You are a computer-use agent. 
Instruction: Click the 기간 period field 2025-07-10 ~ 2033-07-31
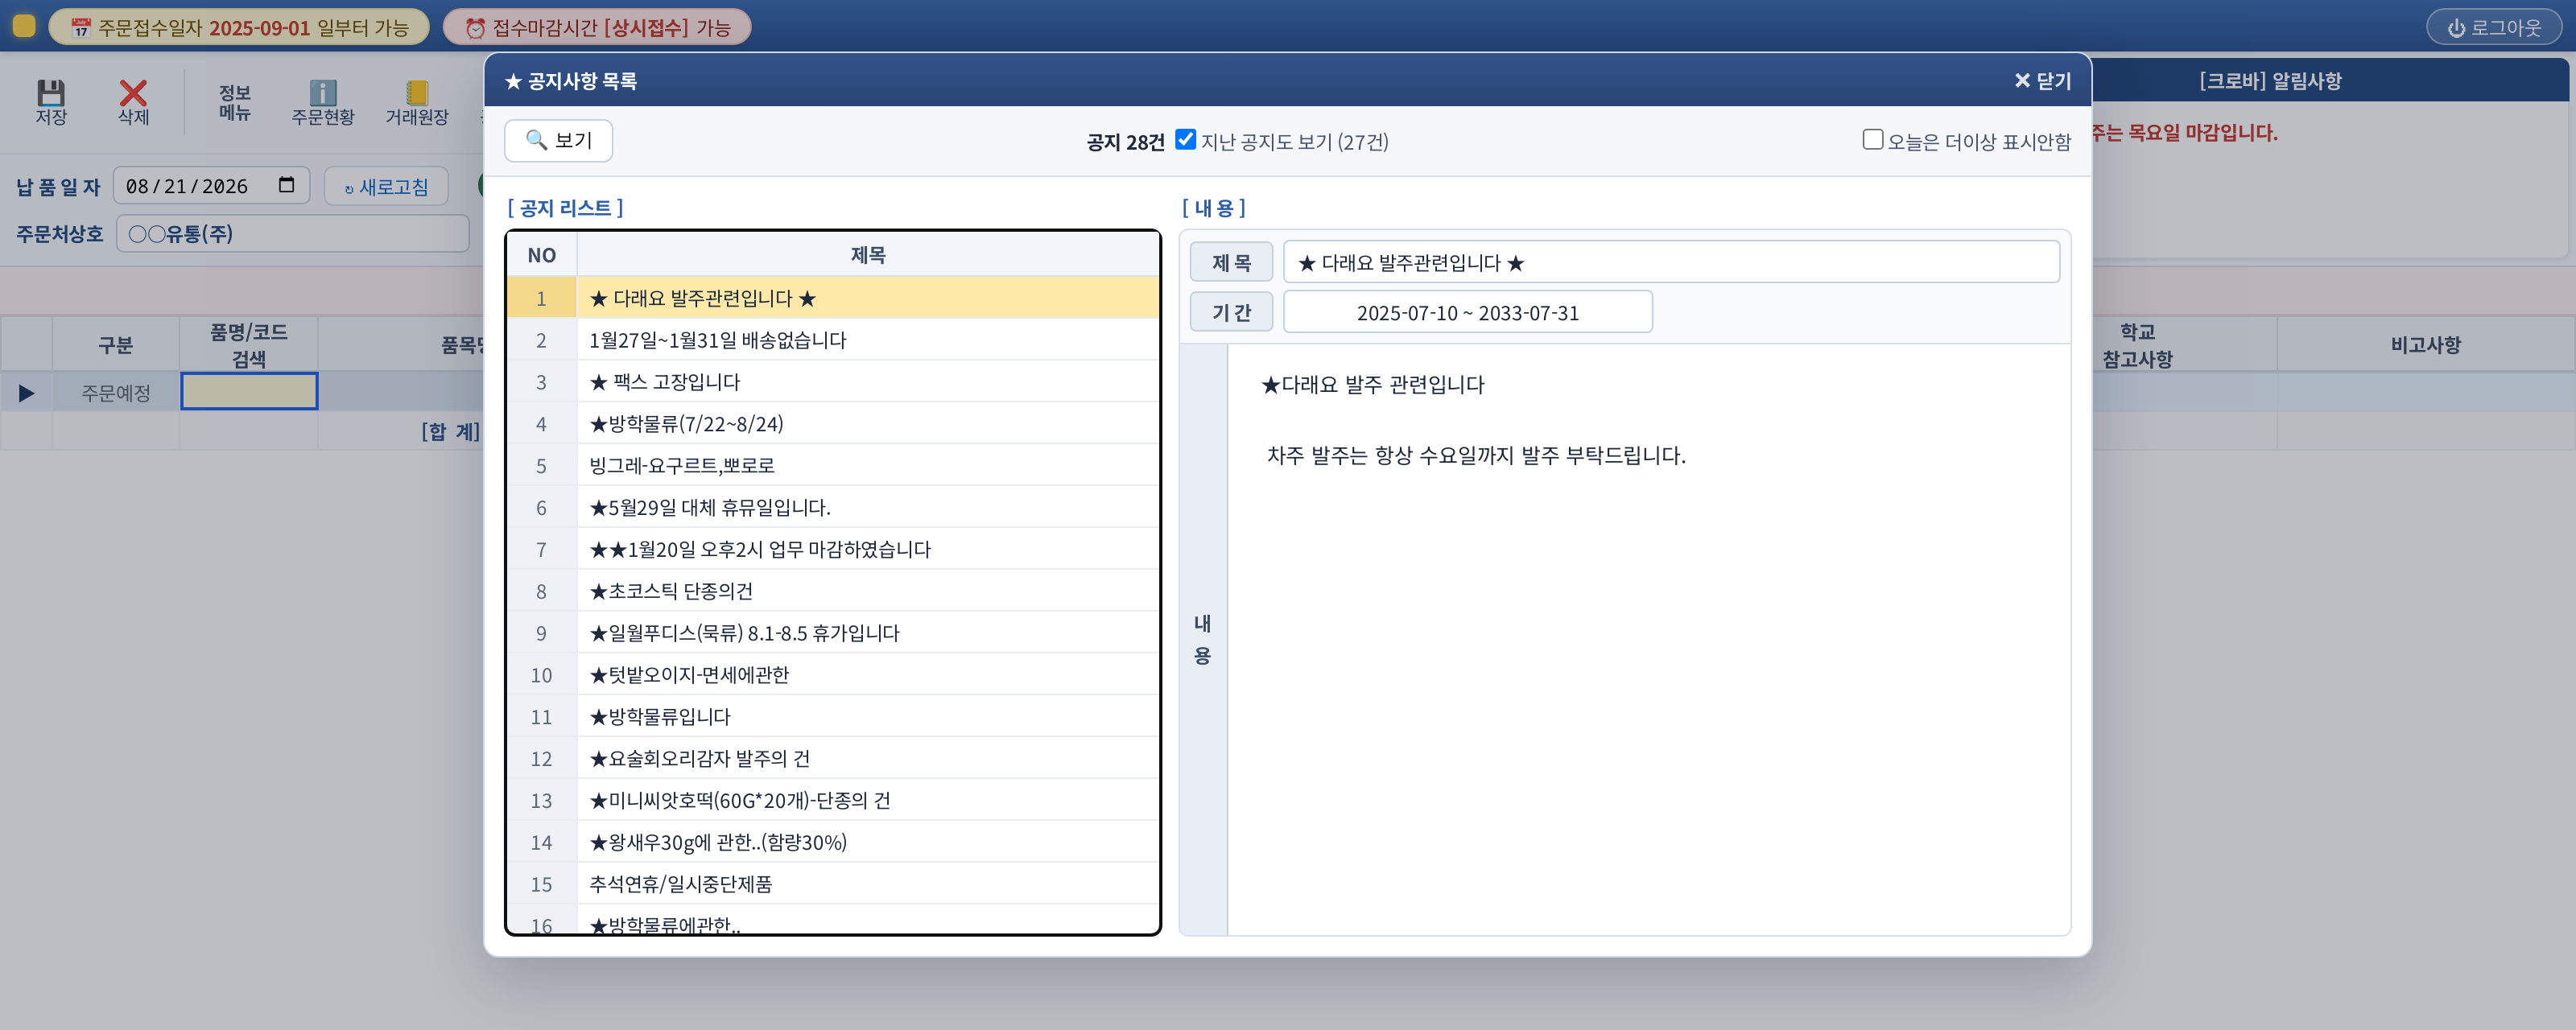pyautogui.click(x=1467, y=312)
